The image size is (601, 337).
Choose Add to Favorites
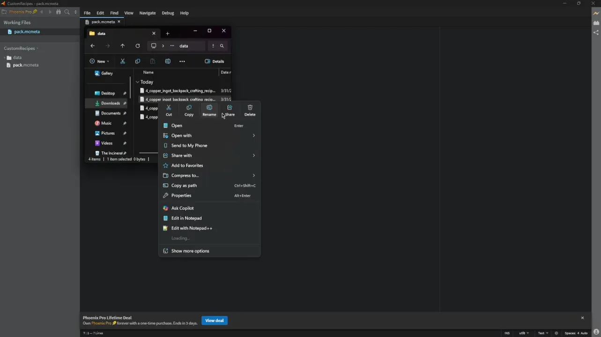[x=209, y=165]
